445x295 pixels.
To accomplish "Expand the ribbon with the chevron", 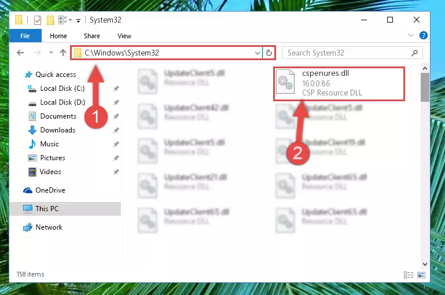I will (411, 35).
